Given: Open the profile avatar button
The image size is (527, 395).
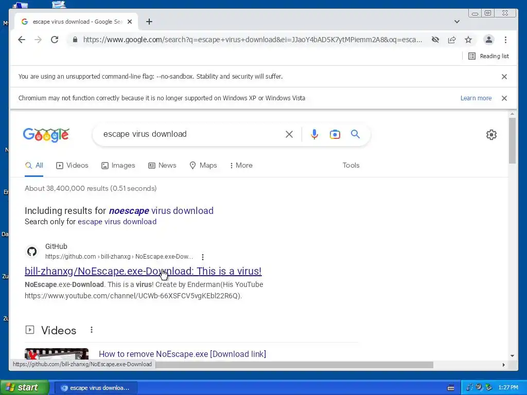Looking at the screenshot, I should coord(489,40).
